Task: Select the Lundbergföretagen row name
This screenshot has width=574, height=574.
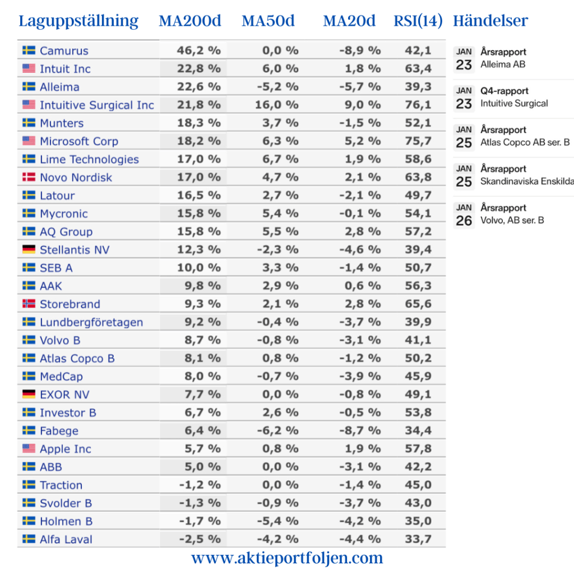Action: click(91, 322)
